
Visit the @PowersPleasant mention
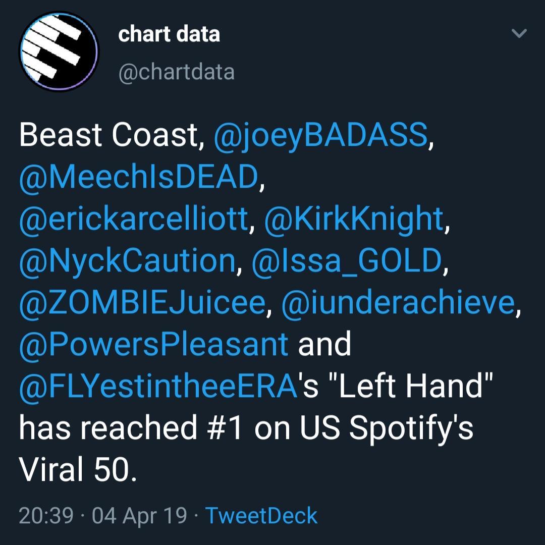coord(153,344)
